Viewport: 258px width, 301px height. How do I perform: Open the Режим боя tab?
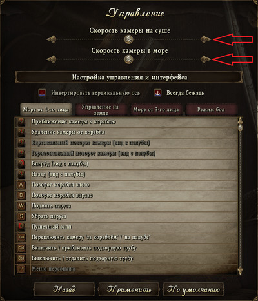(x=211, y=110)
